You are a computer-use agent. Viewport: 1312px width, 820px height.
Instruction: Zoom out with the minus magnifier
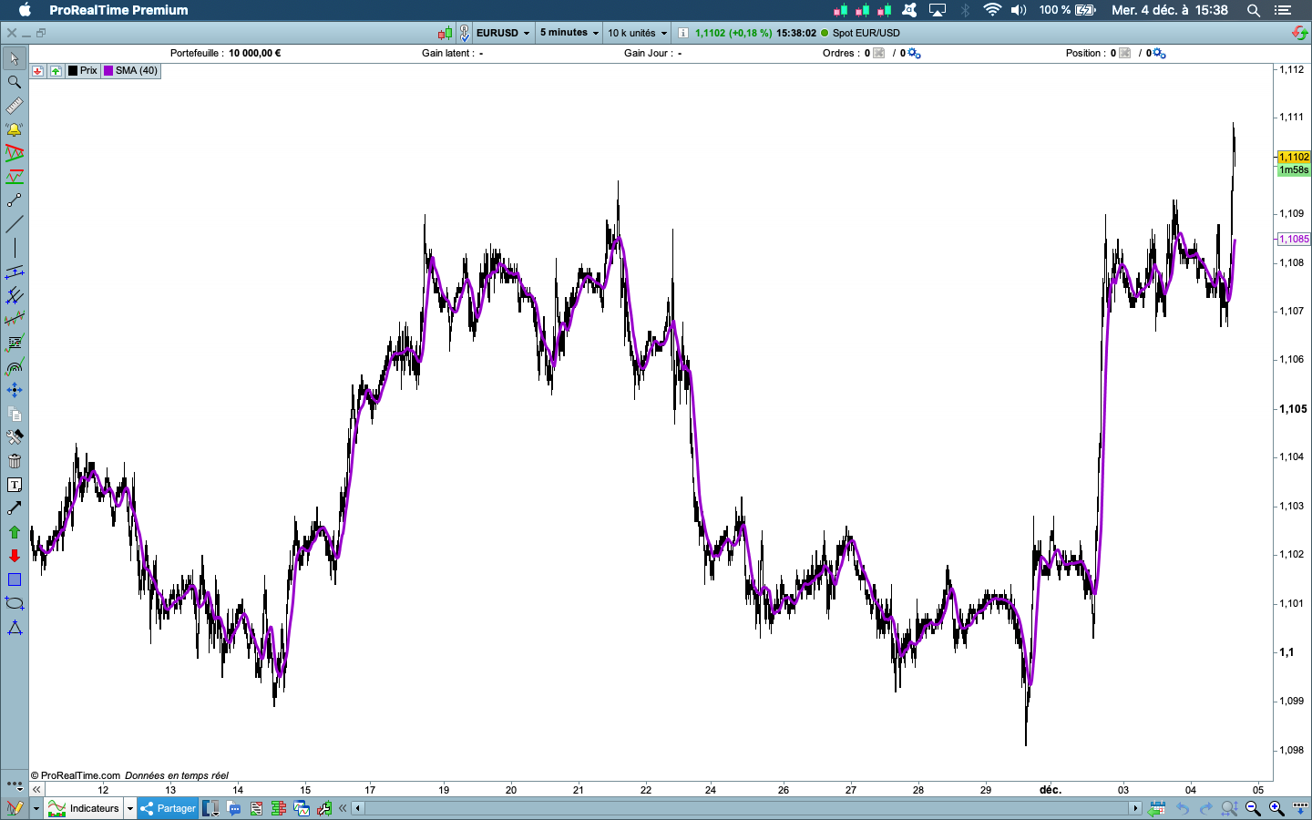click(1253, 808)
